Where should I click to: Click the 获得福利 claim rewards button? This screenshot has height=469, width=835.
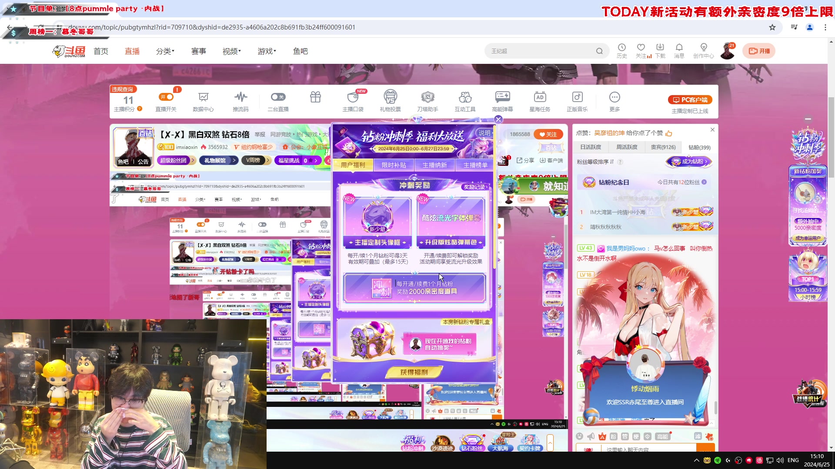(414, 372)
